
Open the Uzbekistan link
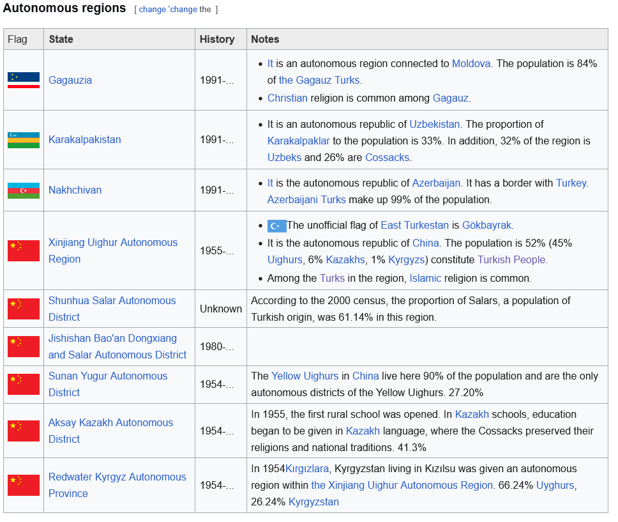[x=435, y=124]
